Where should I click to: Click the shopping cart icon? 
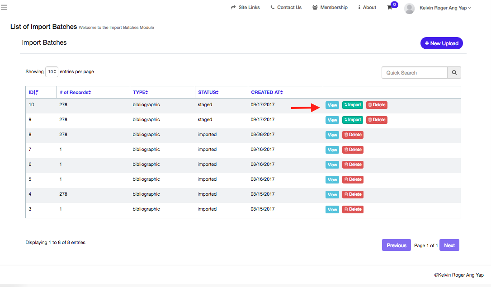pos(390,8)
